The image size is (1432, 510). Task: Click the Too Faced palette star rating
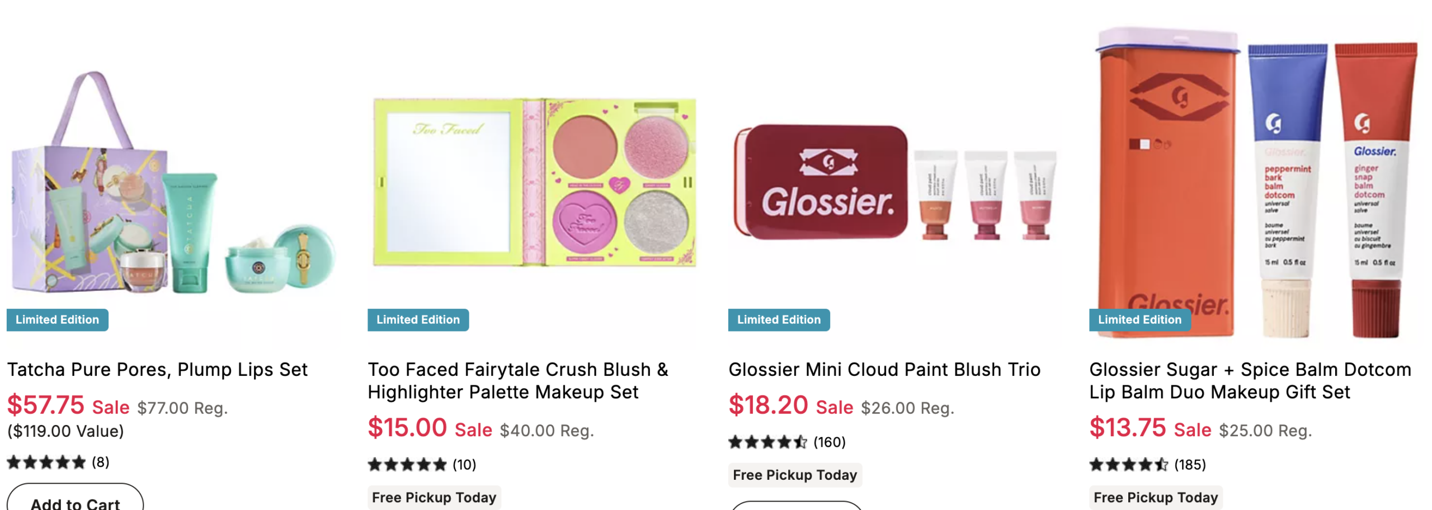407,465
